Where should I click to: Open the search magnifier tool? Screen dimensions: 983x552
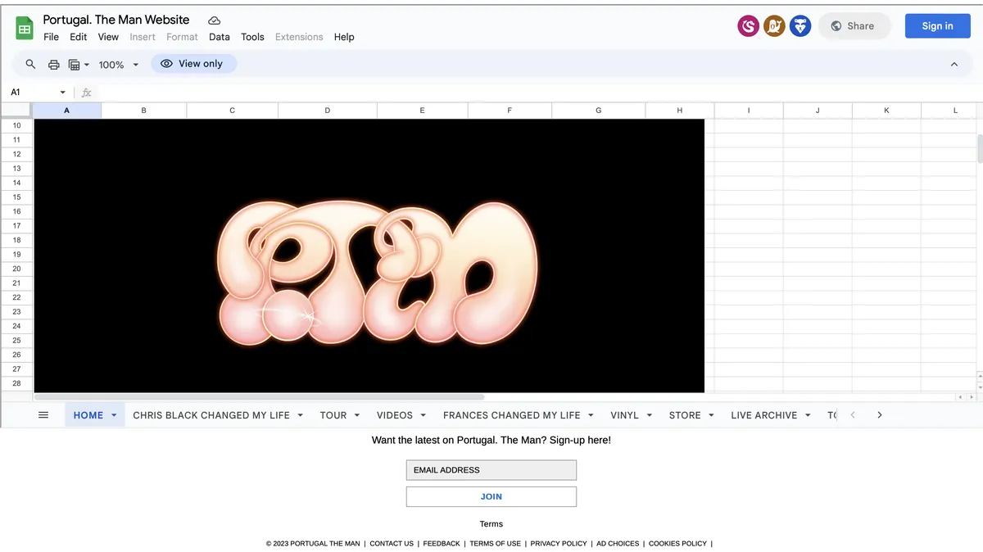click(31, 64)
